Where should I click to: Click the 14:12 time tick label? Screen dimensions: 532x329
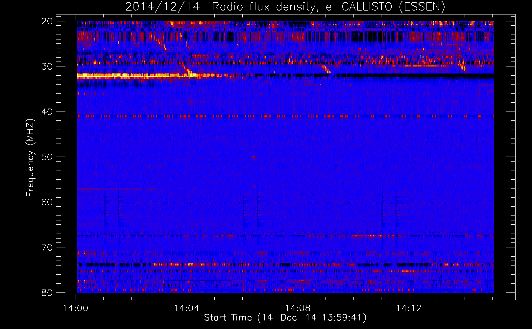[x=409, y=308]
